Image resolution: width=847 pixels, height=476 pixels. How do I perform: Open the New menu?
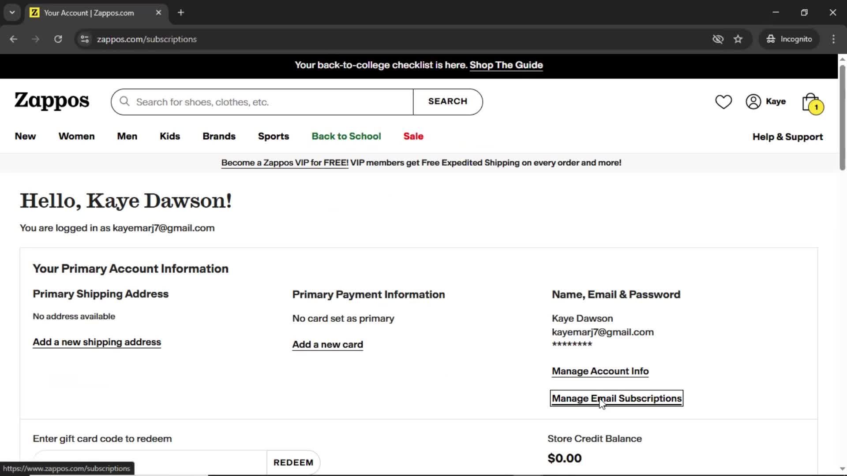click(25, 137)
